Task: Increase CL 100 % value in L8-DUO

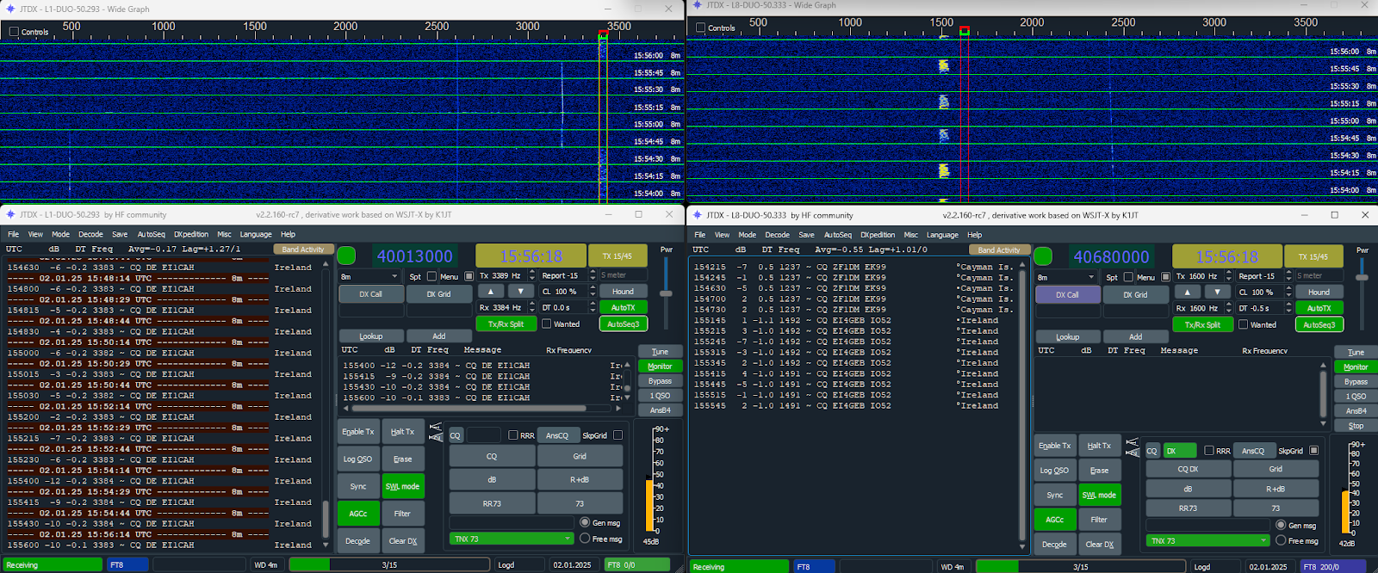Action: (1289, 289)
